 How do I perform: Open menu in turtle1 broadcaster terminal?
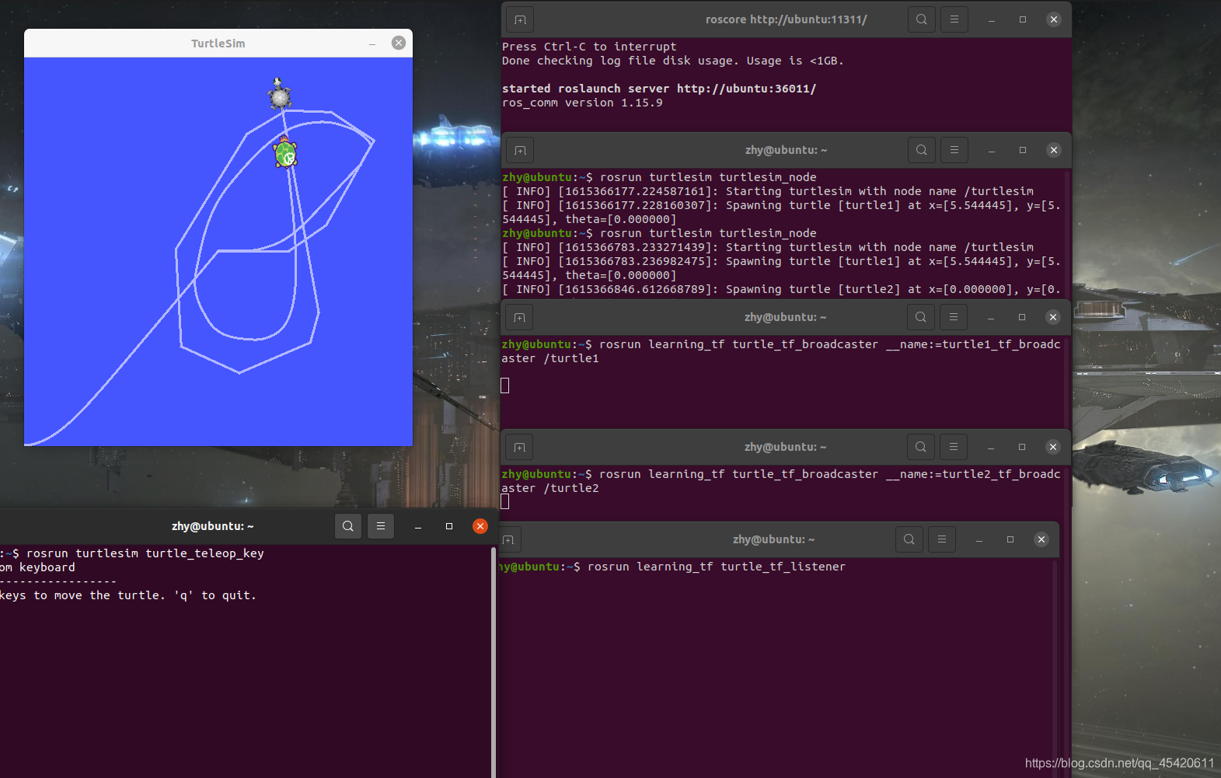(954, 317)
